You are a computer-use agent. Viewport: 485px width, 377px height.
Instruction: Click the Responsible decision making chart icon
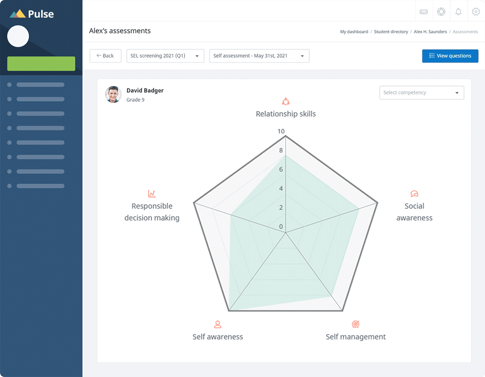click(x=152, y=194)
